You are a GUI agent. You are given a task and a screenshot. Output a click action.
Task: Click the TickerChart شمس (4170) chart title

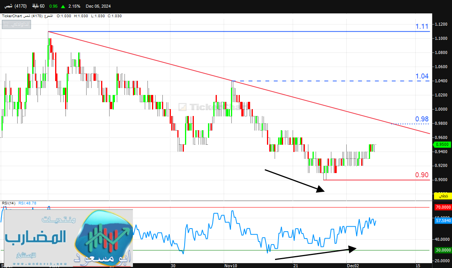(23, 16)
